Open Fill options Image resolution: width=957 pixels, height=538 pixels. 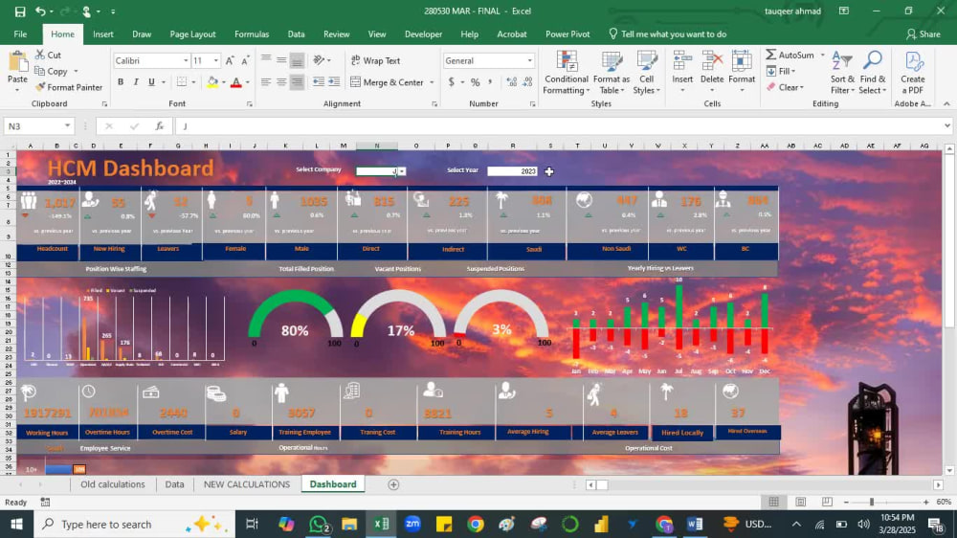(x=781, y=72)
